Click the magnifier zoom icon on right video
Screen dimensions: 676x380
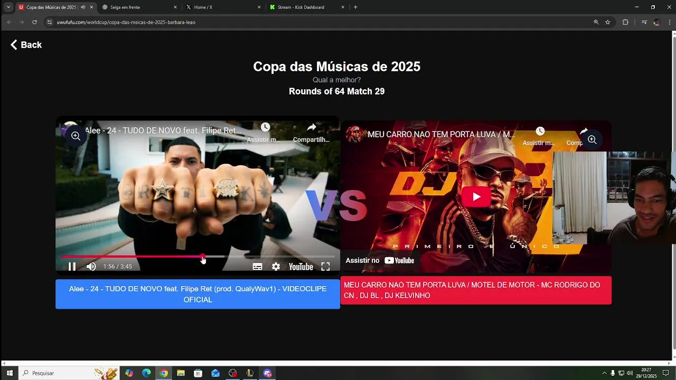[x=592, y=140]
